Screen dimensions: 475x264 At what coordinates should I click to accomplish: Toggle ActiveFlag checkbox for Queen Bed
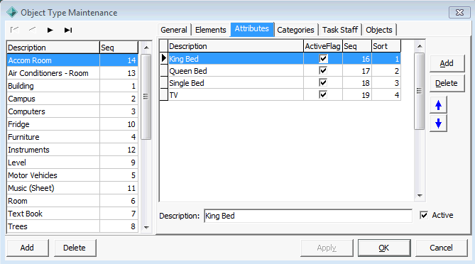323,70
